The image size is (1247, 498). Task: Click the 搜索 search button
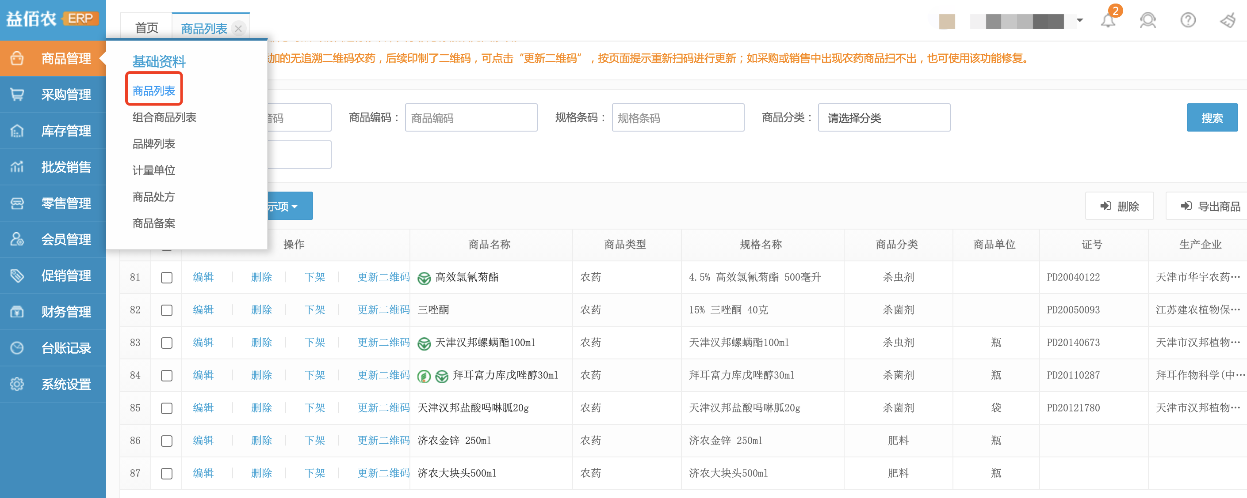click(x=1212, y=117)
